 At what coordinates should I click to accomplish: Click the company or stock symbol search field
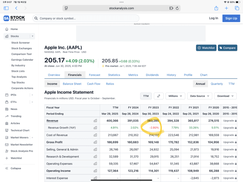tap(86, 18)
